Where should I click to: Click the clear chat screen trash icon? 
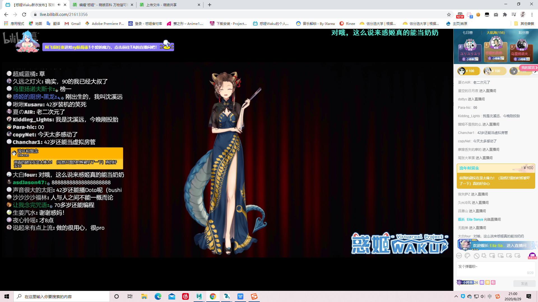pyautogui.click(x=492, y=256)
